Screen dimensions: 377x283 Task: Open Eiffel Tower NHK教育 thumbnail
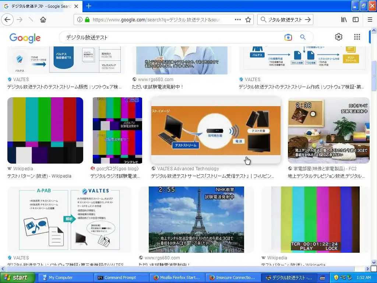tap(196, 220)
